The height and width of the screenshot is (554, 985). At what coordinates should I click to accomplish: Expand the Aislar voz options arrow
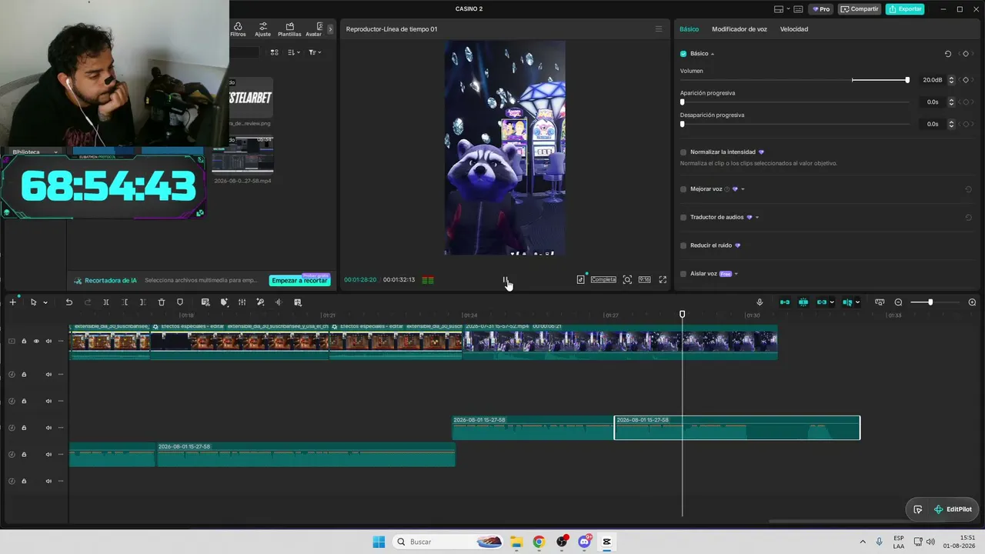tap(736, 274)
